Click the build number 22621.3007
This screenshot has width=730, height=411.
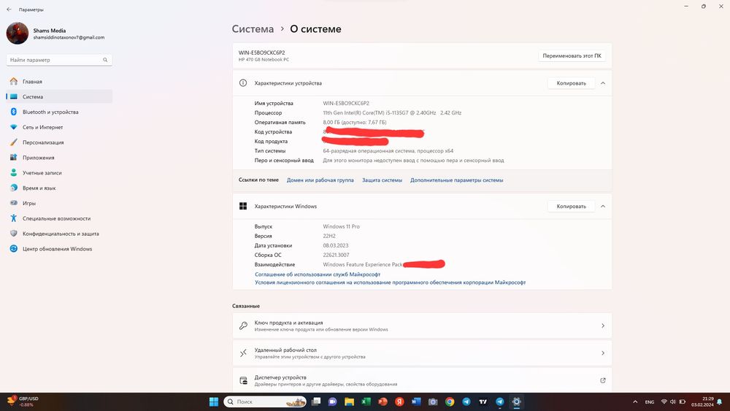[336, 255]
